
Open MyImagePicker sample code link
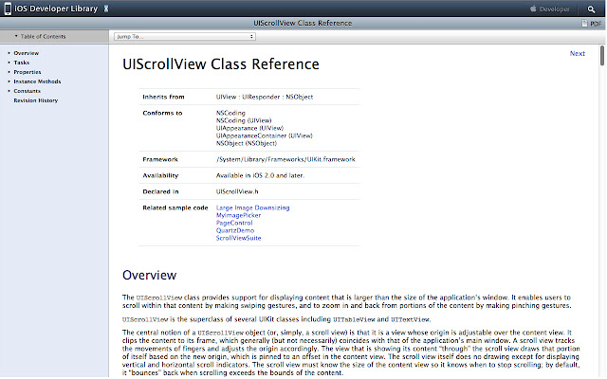238,215
